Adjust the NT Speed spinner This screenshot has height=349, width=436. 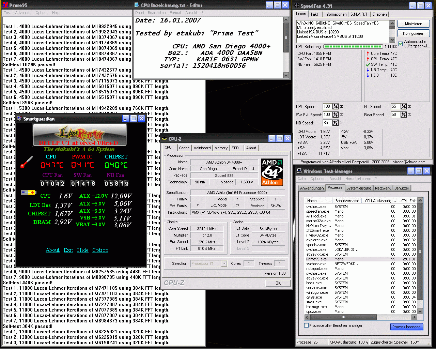point(404,107)
